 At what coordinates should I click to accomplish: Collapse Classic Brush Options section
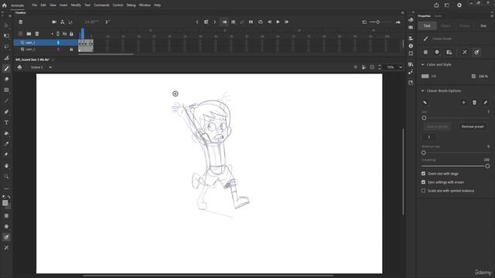point(423,91)
